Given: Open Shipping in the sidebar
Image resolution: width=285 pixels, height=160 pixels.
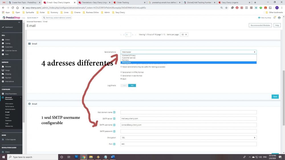Looking at the screenshot, I should [8, 74].
